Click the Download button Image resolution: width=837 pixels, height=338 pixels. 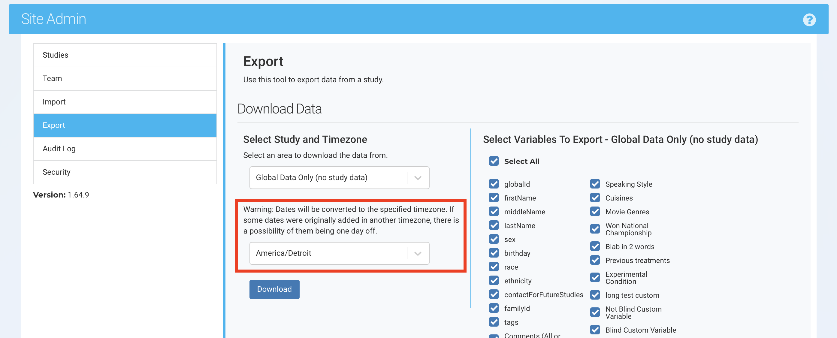click(274, 289)
